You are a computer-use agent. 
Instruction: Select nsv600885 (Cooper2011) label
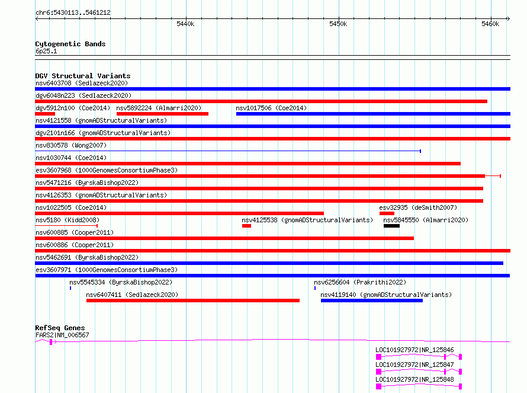pos(75,232)
